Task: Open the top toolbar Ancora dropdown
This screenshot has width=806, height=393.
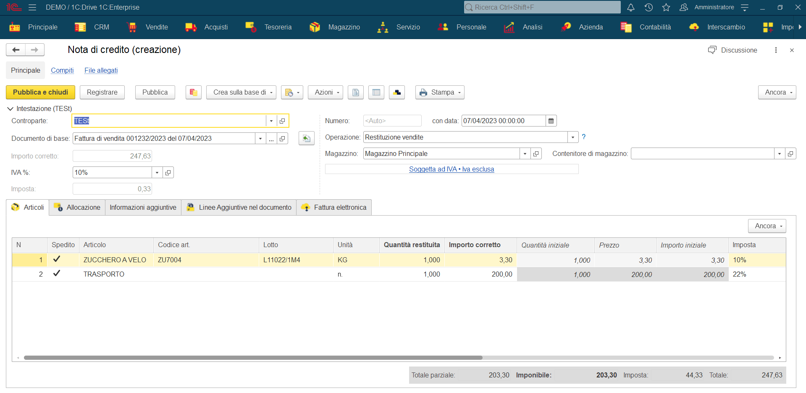Action: point(777,92)
